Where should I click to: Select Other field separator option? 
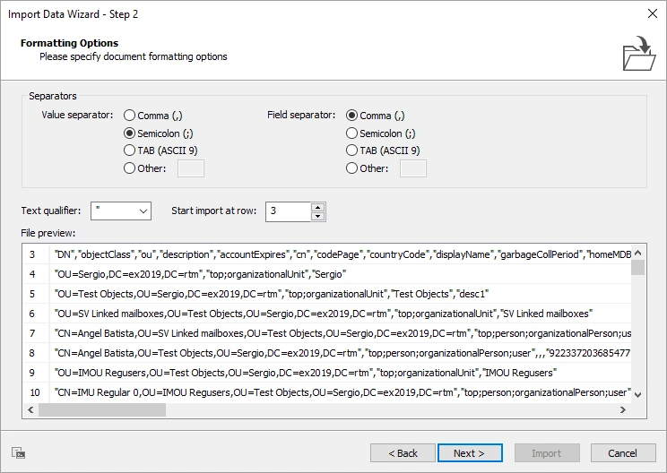click(x=352, y=168)
